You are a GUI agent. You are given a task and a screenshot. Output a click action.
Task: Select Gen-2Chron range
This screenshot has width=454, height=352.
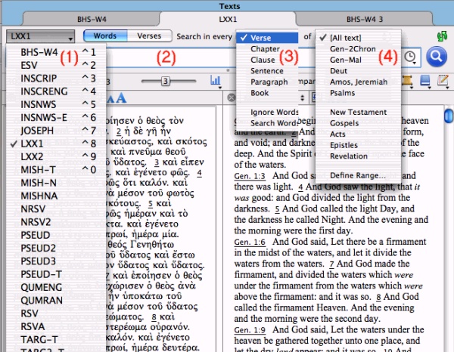coord(358,49)
